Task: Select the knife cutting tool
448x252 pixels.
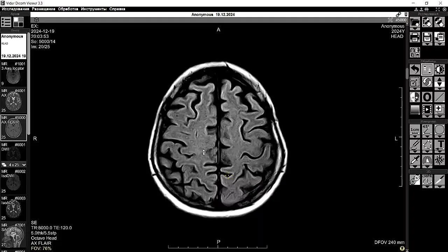Action: point(439,180)
